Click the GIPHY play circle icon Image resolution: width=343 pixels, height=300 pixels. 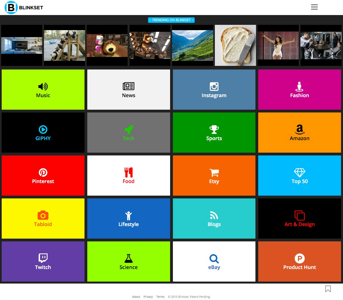(43, 129)
